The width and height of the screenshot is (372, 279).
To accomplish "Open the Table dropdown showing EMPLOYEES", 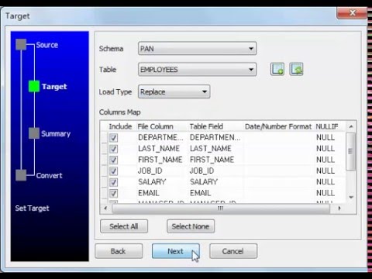I will [198, 70].
